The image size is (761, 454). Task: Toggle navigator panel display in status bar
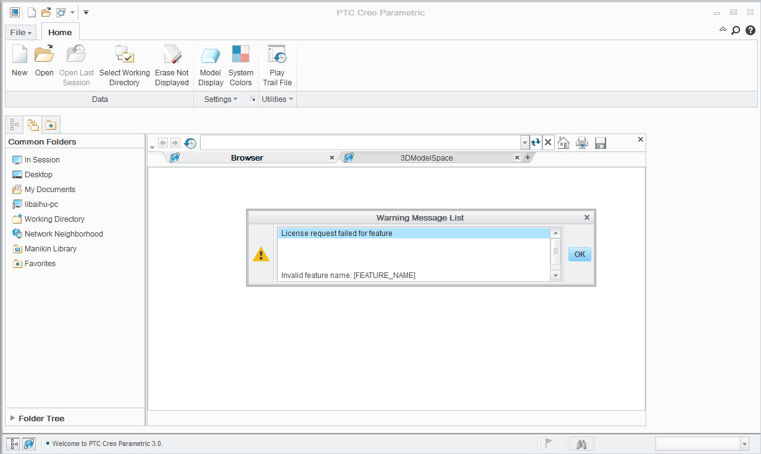click(14, 443)
